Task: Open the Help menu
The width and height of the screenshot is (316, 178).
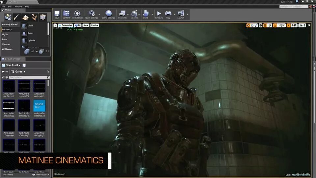Action: pos(27,7)
